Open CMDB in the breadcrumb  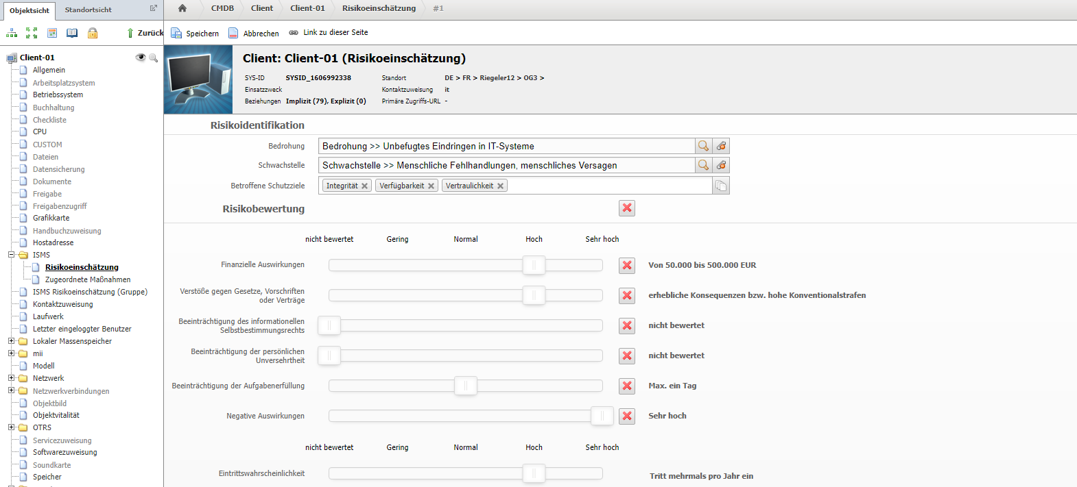222,8
